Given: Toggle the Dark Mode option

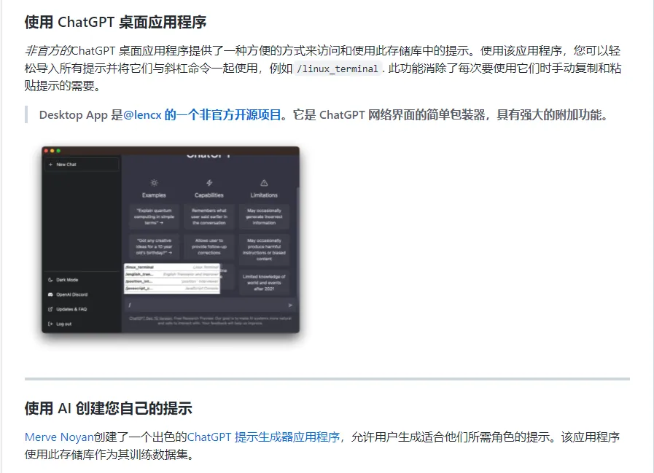Looking at the screenshot, I should (x=67, y=280).
